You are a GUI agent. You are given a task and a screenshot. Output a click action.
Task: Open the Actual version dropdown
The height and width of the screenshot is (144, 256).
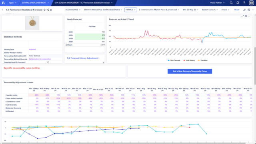click(225, 10)
